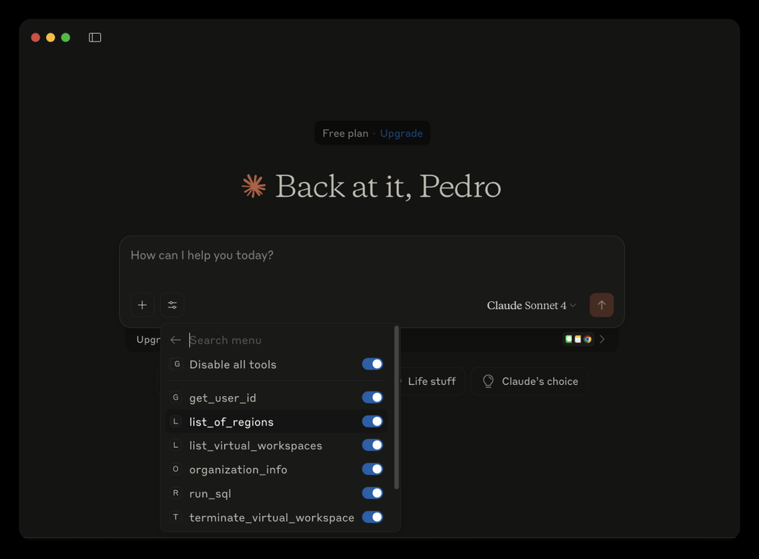This screenshot has height=559, width=759.
Task: Turn off the terminate_virtual_workspace toggle
Action: click(372, 517)
